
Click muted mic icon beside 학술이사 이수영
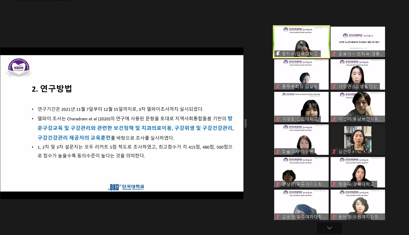tap(278, 152)
